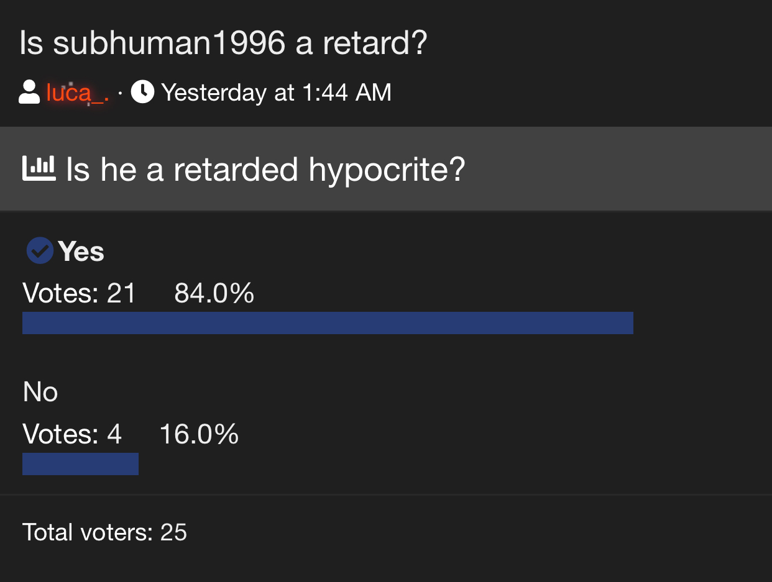Click the clock icon next to the timestamp

pos(142,93)
